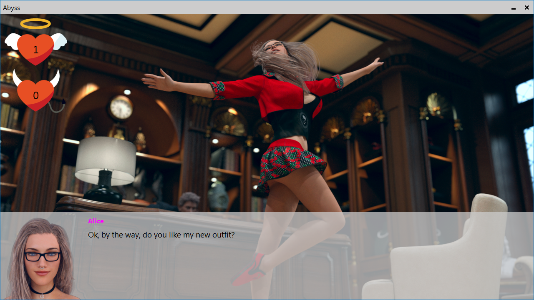Click the number 1 inside the angel heart

[x=35, y=50]
